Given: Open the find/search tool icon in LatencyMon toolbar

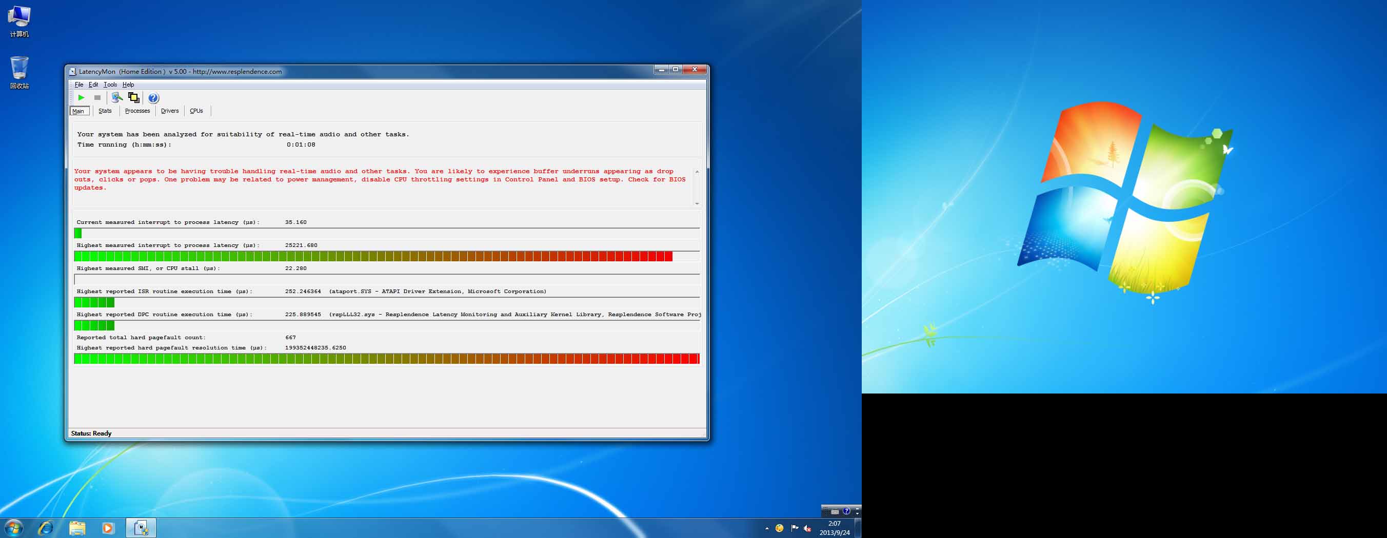Looking at the screenshot, I should point(117,97).
